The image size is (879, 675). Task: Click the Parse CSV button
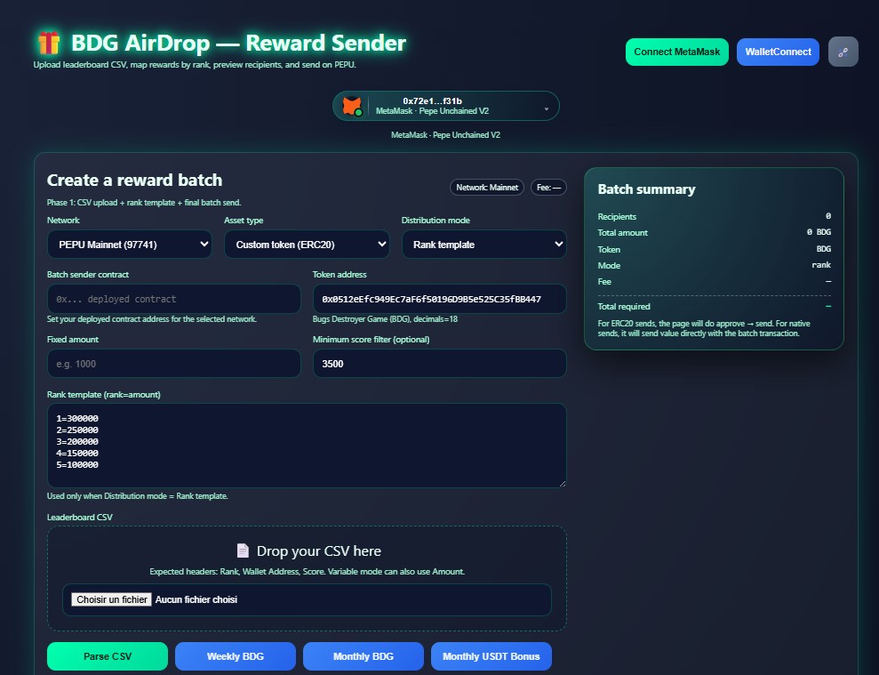click(107, 656)
